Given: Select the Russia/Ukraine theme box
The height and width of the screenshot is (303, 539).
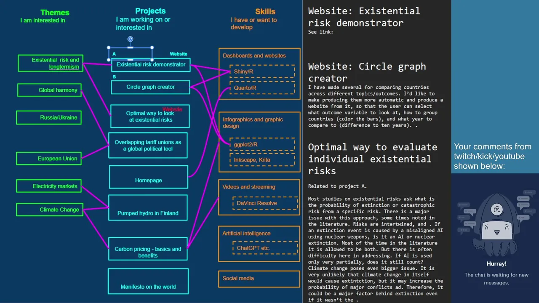Looking at the screenshot, I should tap(49, 117).
